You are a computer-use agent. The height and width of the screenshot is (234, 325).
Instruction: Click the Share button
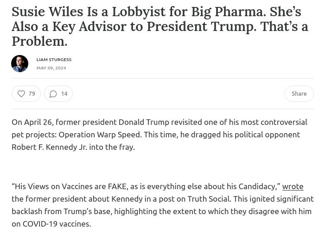[299, 93]
